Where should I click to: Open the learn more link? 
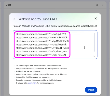click(x=32, y=83)
